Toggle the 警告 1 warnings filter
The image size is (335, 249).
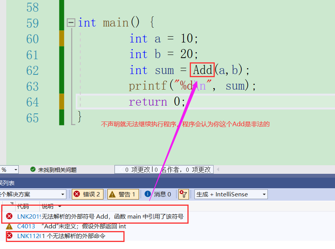tap(123, 194)
